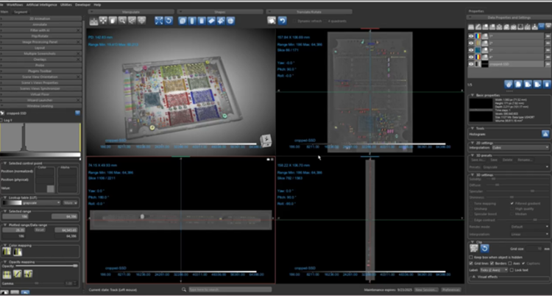Image resolution: width=552 pixels, height=296 pixels.
Task: Click first blue icon below the data list
Action: [x=509, y=84]
